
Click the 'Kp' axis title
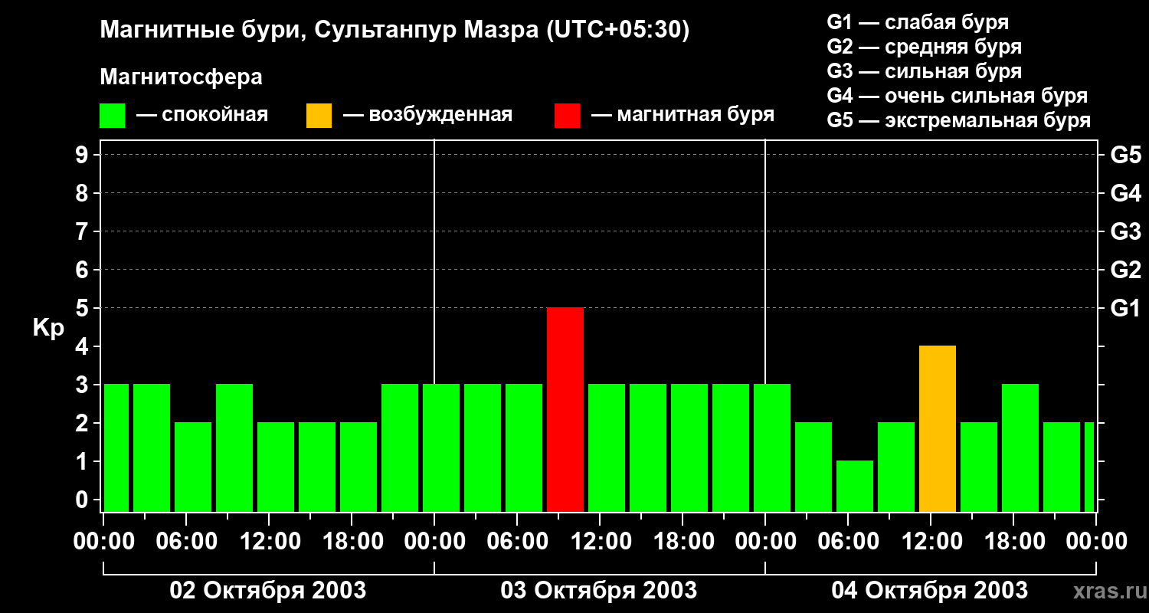click(48, 328)
